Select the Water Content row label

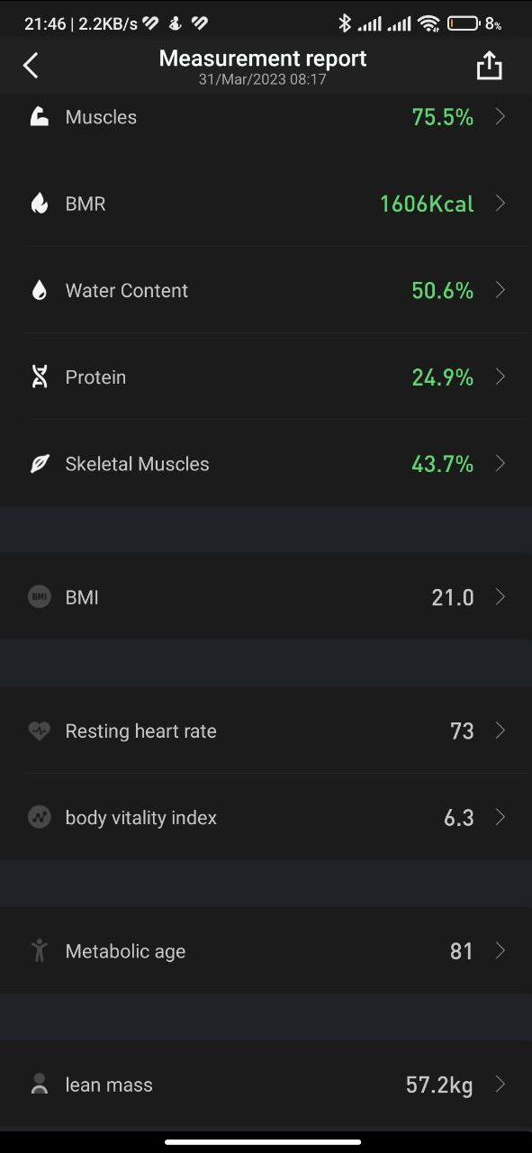click(x=127, y=291)
